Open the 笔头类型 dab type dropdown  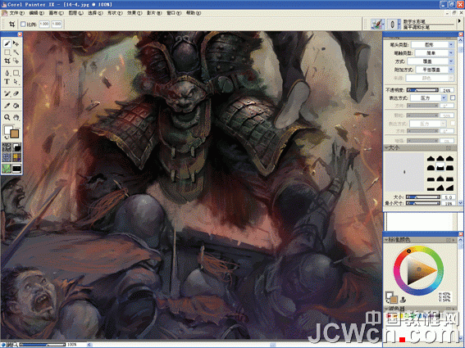pyautogui.click(x=433, y=45)
